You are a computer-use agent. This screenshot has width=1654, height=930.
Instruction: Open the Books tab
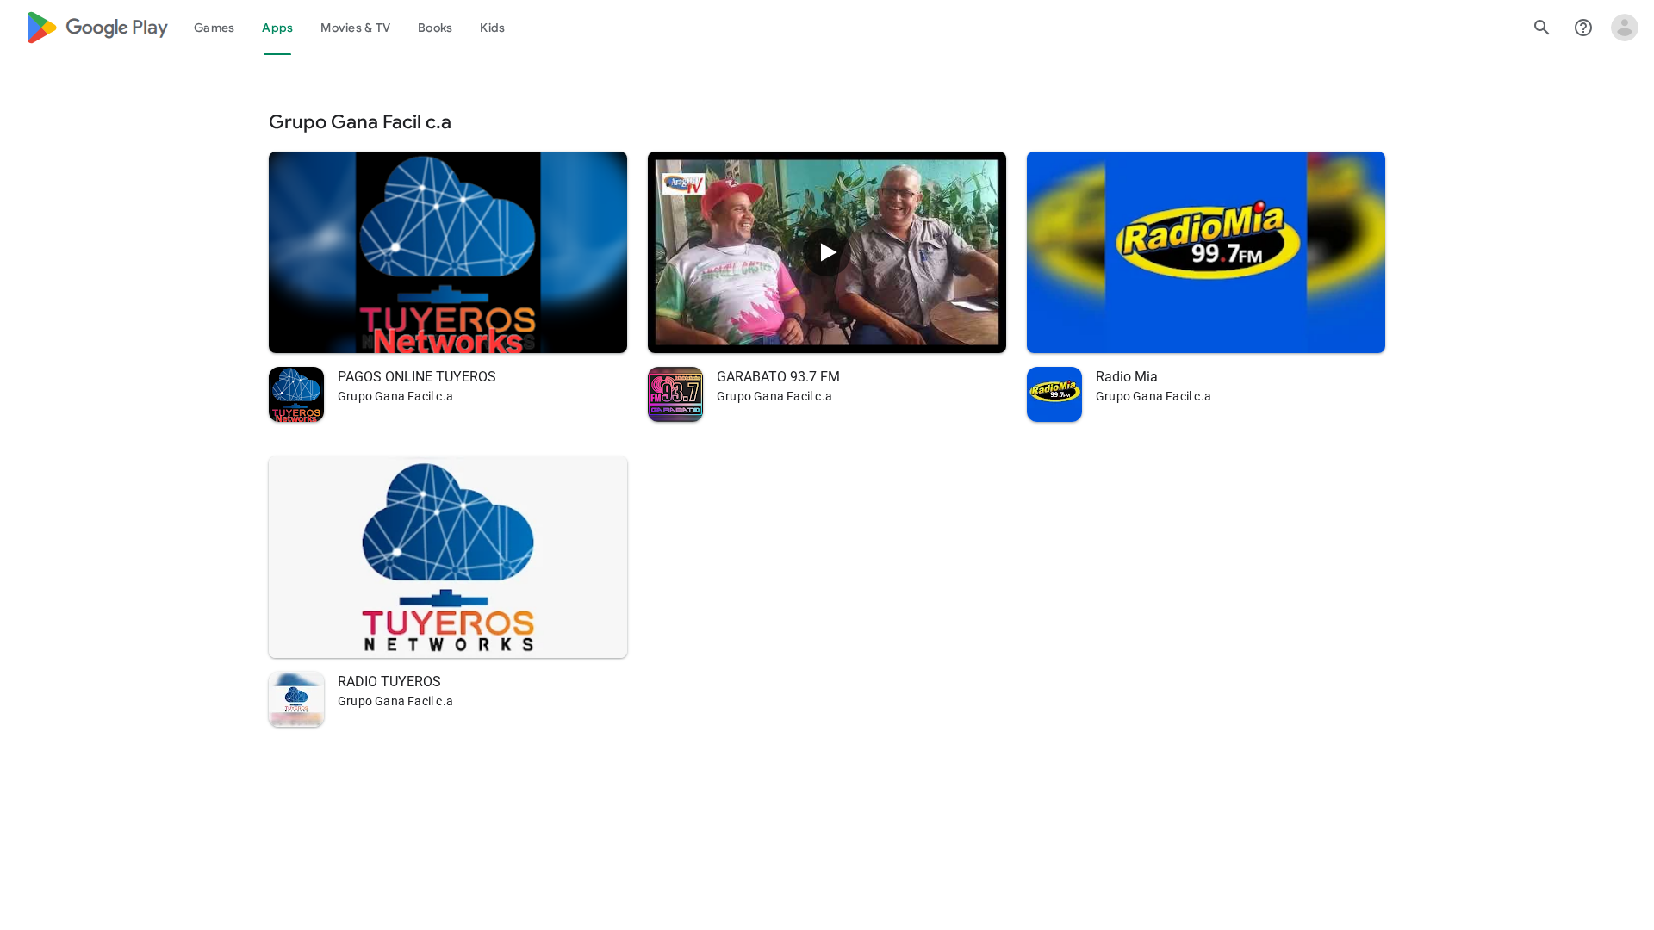(x=435, y=28)
